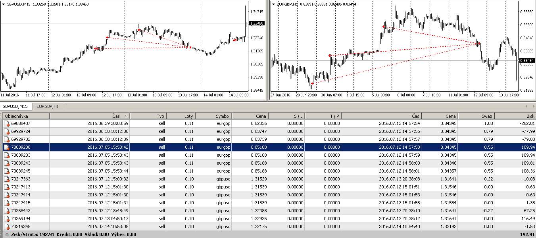The width and height of the screenshot is (536, 238).
Task: Click the order icon for ticket 70269194
Action: pyautogui.click(x=7, y=219)
